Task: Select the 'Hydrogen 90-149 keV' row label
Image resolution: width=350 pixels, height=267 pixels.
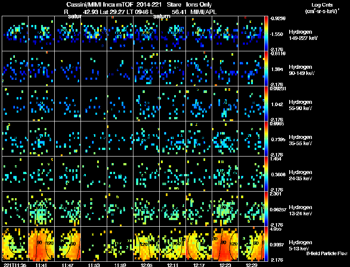Action: pyautogui.click(x=301, y=70)
